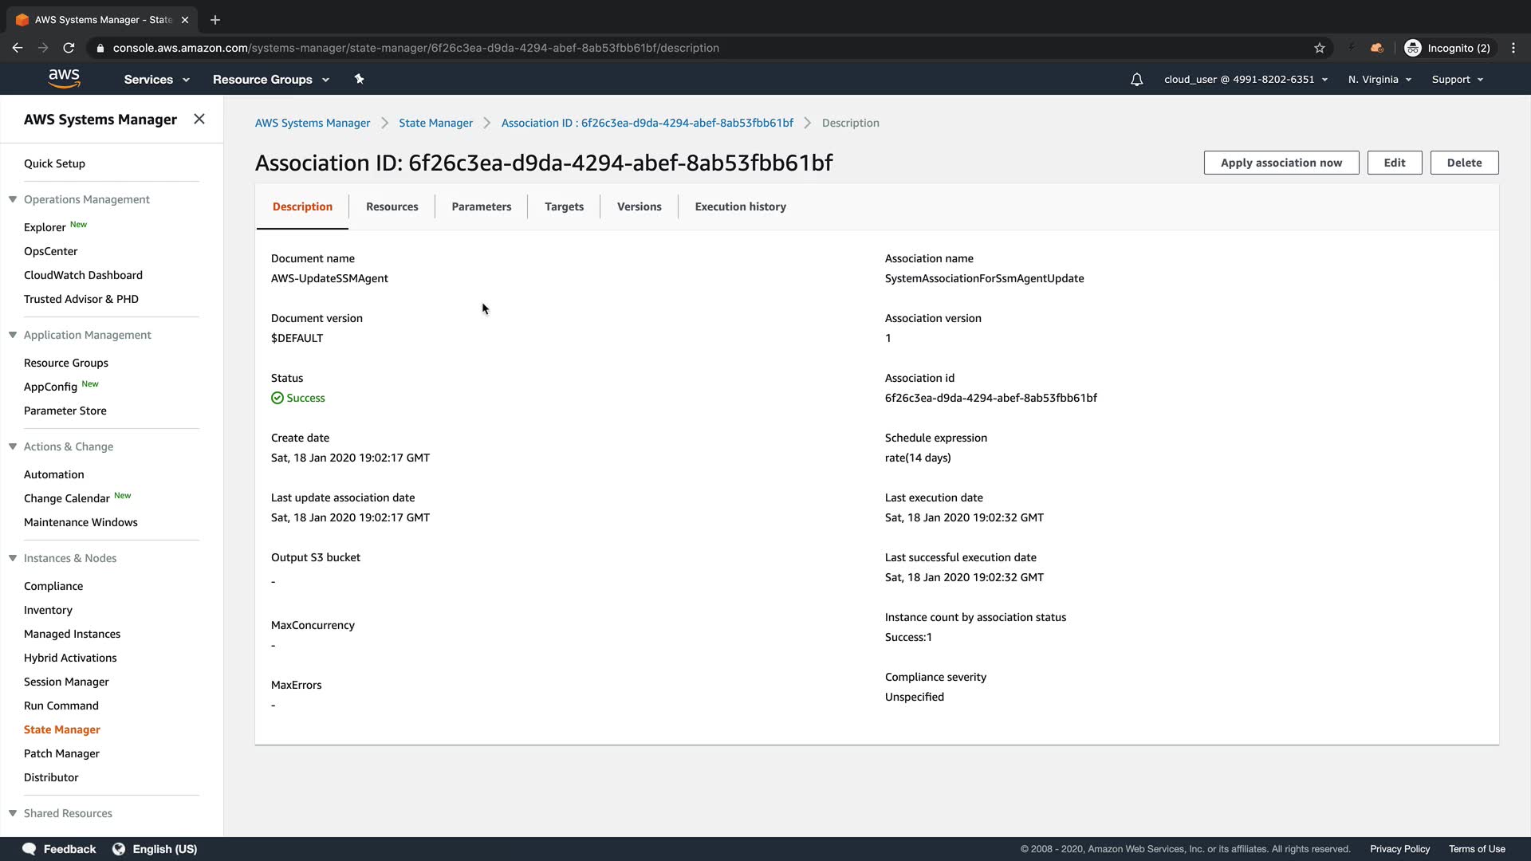Bookmark this page with star icon
Screen dimensions: 1531x861
(1320, 48)
